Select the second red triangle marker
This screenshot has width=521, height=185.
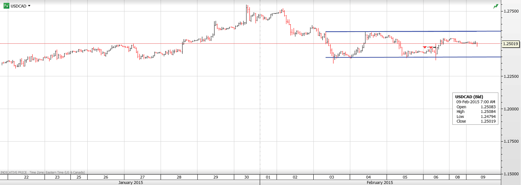(x=431, y=47)
